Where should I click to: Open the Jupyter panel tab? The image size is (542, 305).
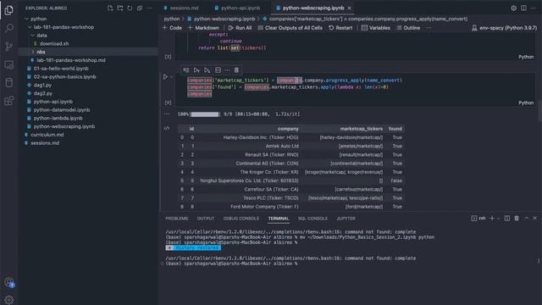coord(346,219)
